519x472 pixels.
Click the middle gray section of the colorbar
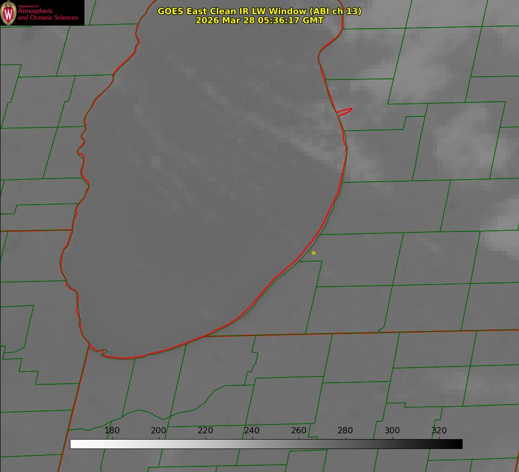266,444
